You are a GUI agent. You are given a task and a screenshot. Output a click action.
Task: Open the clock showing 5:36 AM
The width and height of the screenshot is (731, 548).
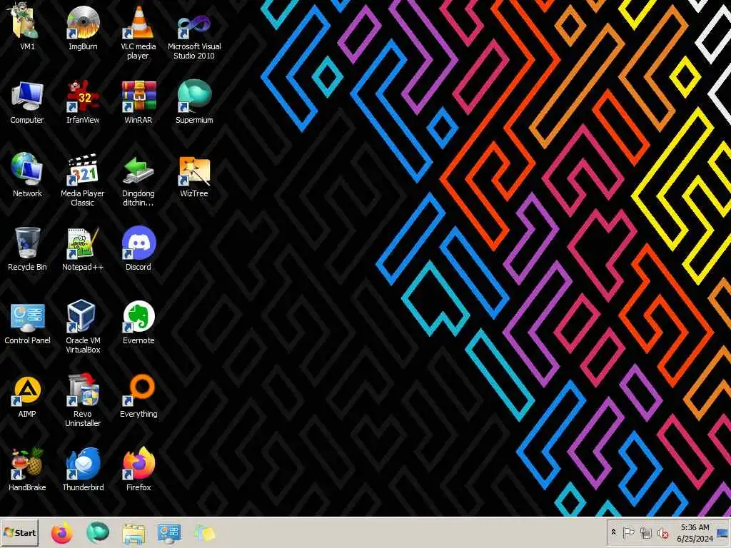(x=695, y=532)
